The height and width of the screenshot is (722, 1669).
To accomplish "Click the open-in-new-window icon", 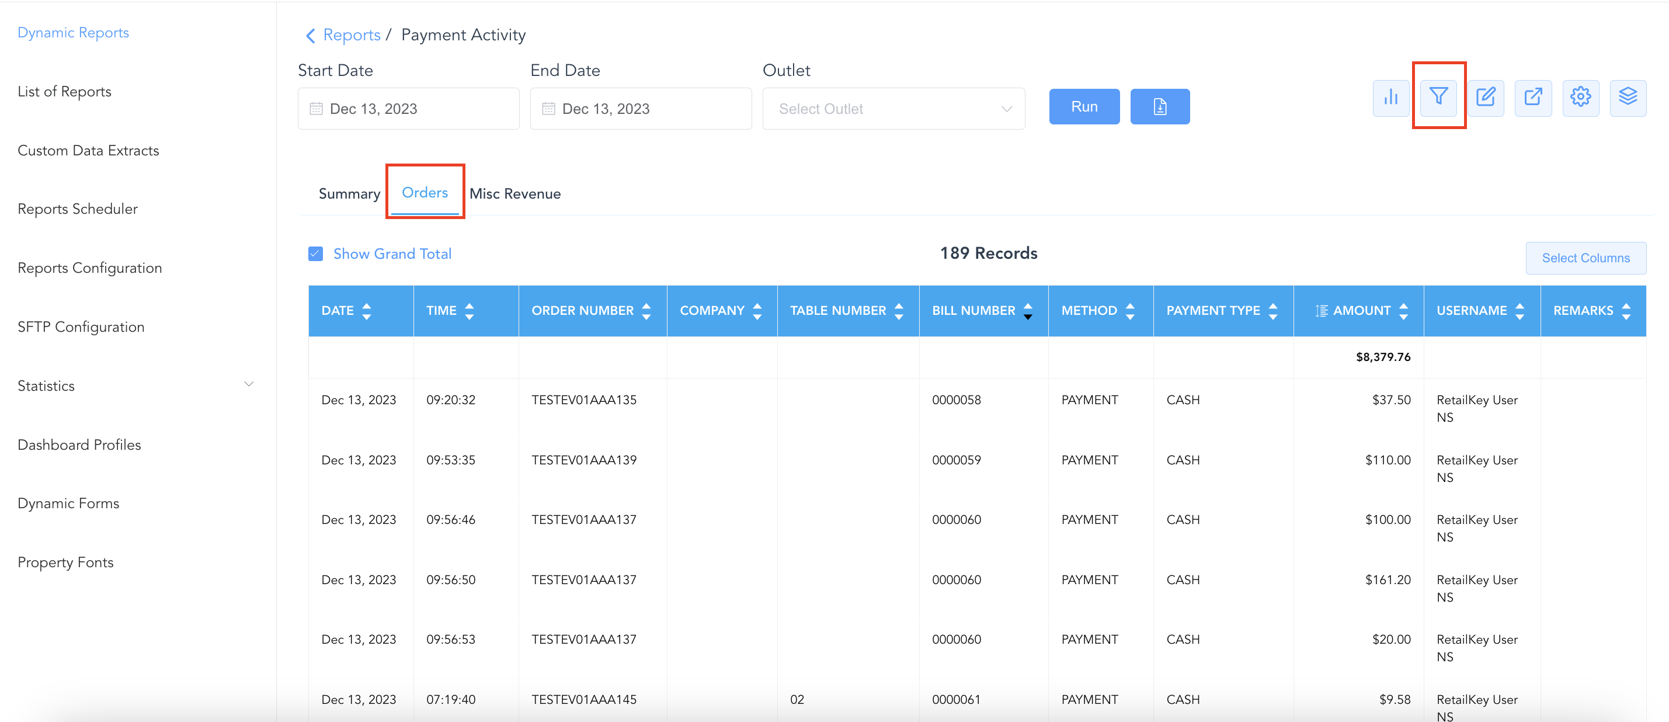I will point(1533,98).
